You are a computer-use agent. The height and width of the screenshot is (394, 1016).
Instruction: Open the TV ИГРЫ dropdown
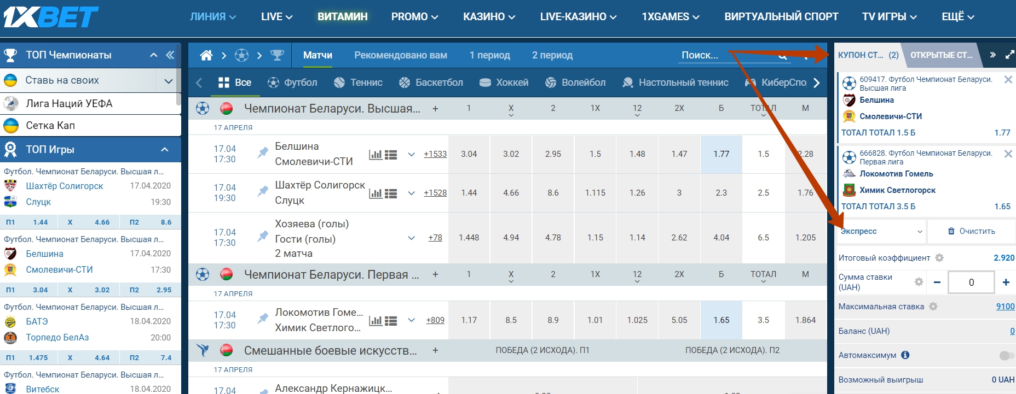(x=890, y=17)
